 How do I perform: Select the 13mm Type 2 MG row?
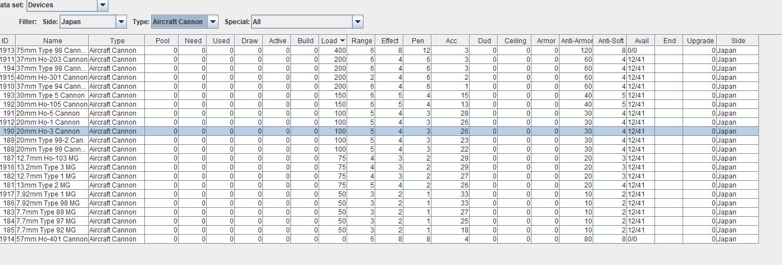(379, 185)
